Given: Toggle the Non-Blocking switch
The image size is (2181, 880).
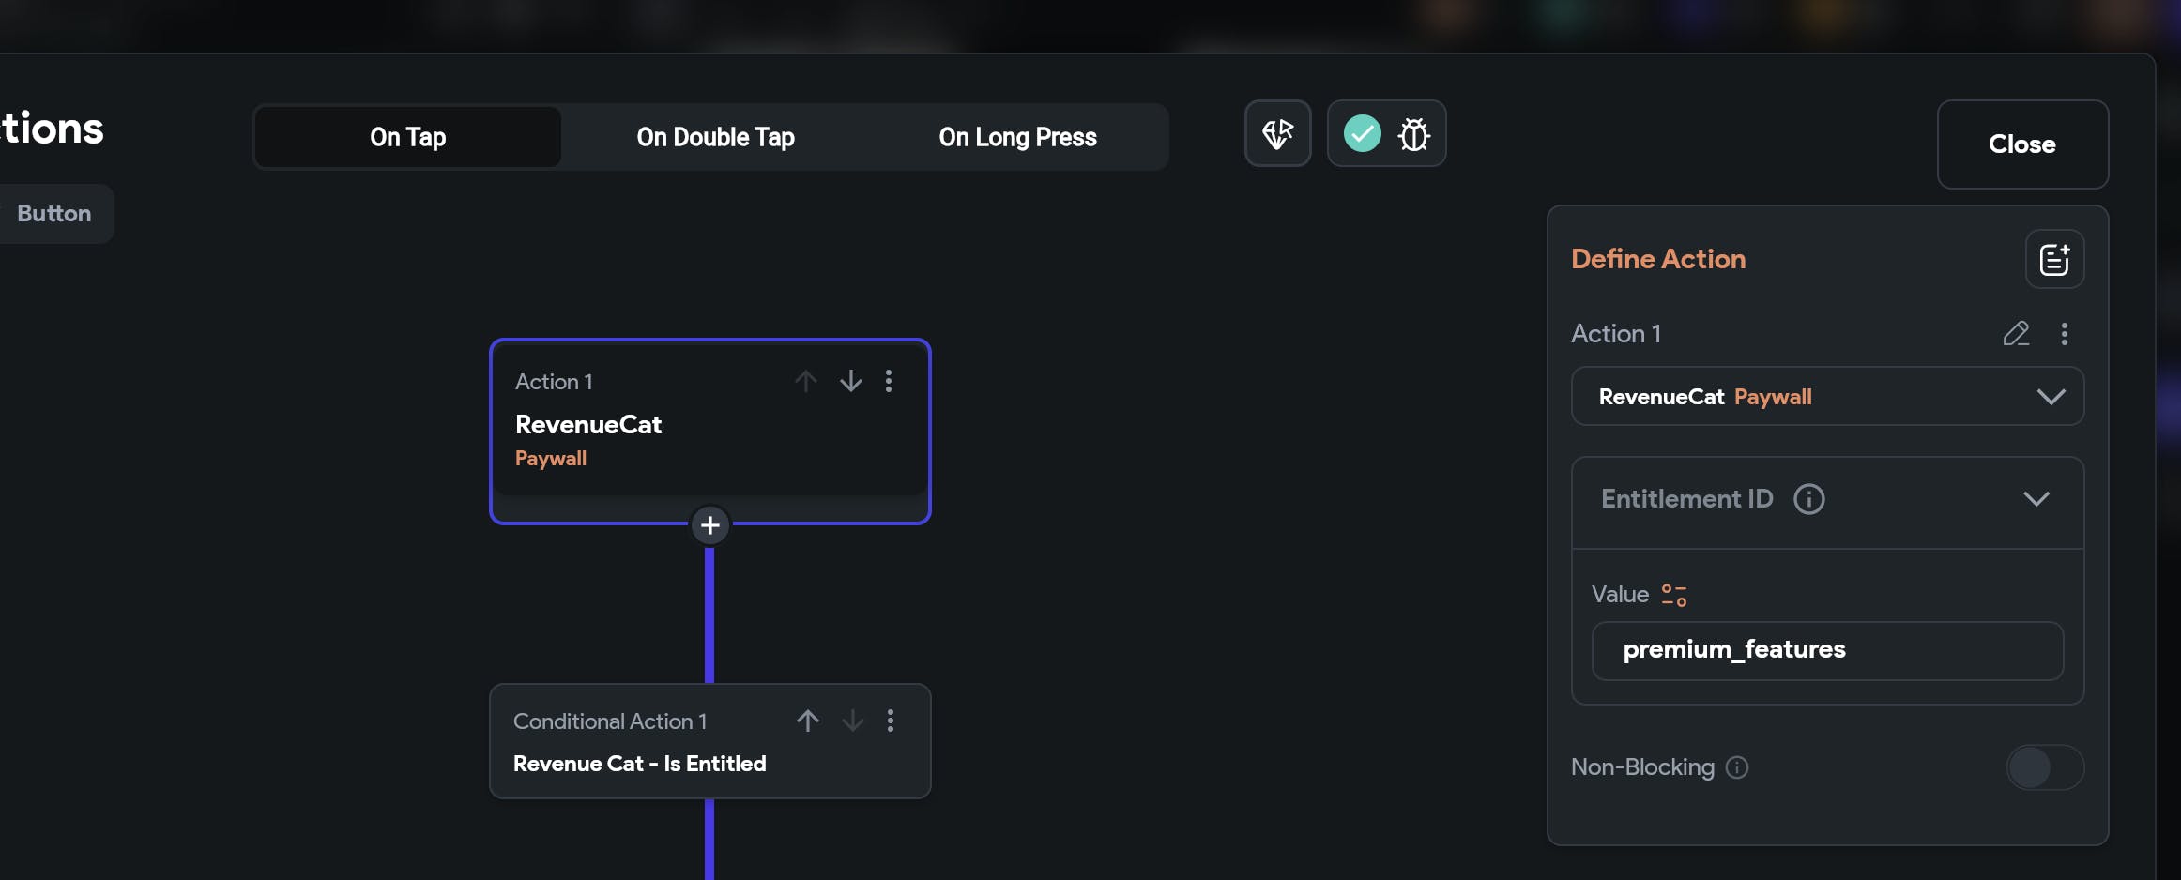Looking at the screenshot, I should (2044, 767).
